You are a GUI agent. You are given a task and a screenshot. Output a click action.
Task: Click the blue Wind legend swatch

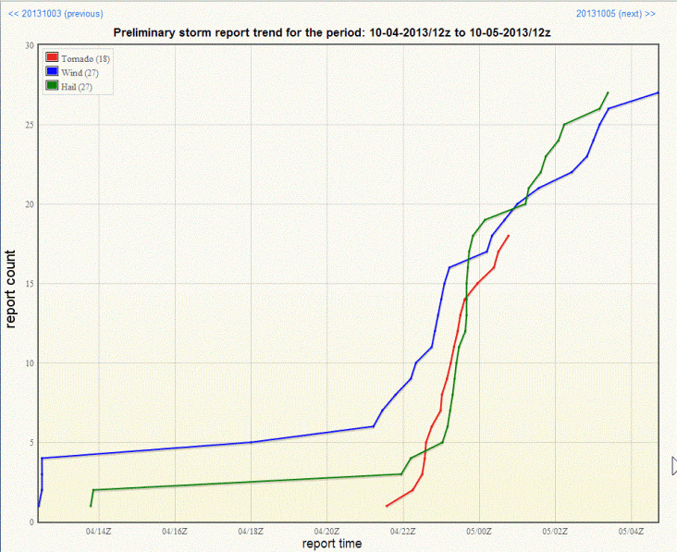click(x=52, y=71)
